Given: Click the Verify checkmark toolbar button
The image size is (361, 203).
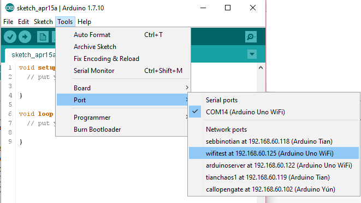Looking at the screenshot, I should click(10, 36).
